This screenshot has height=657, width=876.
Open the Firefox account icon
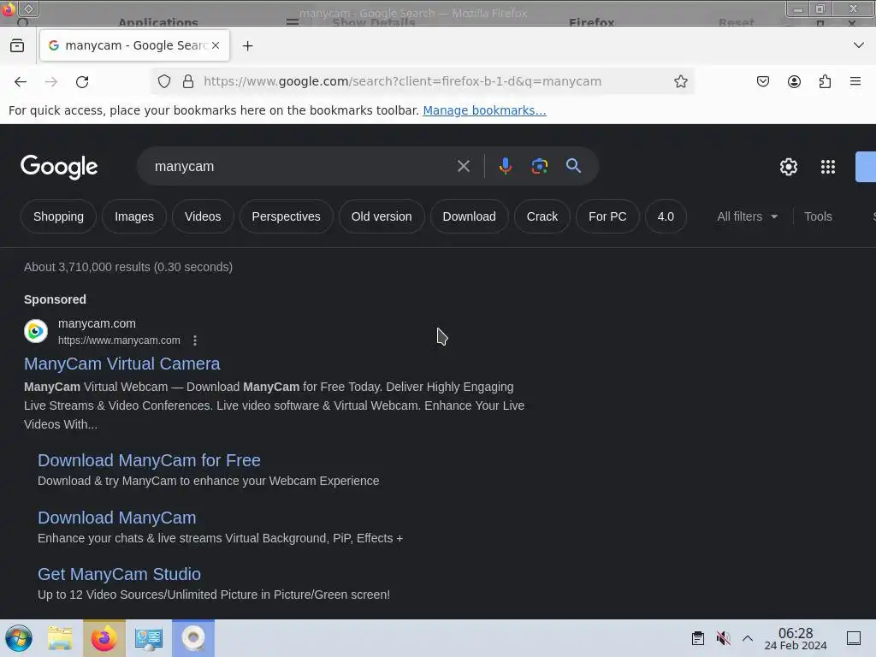pos(794,81)
